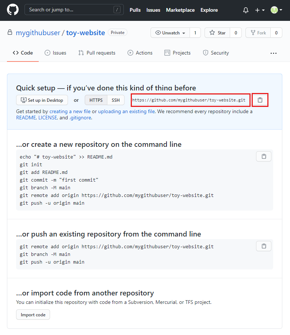Click the watchers count of 1
The height and width of the screenshot is (335, 290).
[195, 33]
